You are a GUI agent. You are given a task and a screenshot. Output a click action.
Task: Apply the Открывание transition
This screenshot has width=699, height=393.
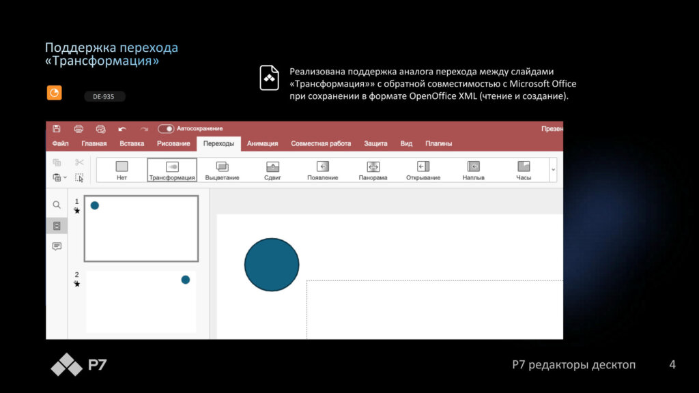(x=423, y=170)
